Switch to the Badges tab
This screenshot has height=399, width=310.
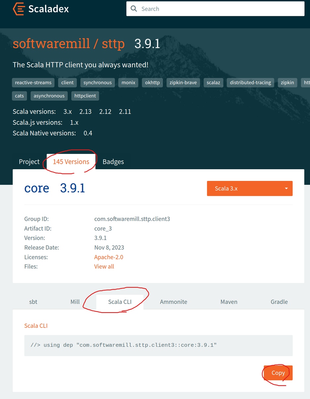coord(113,162)
